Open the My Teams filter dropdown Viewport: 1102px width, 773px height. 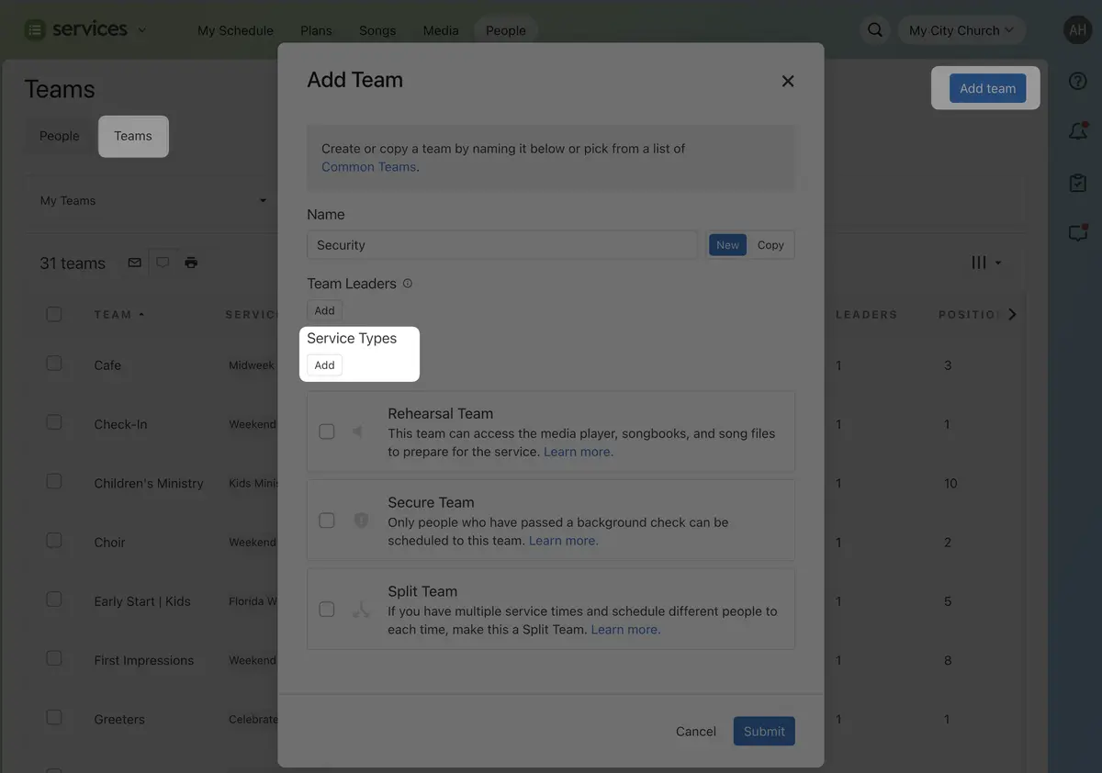pos(153,201)
